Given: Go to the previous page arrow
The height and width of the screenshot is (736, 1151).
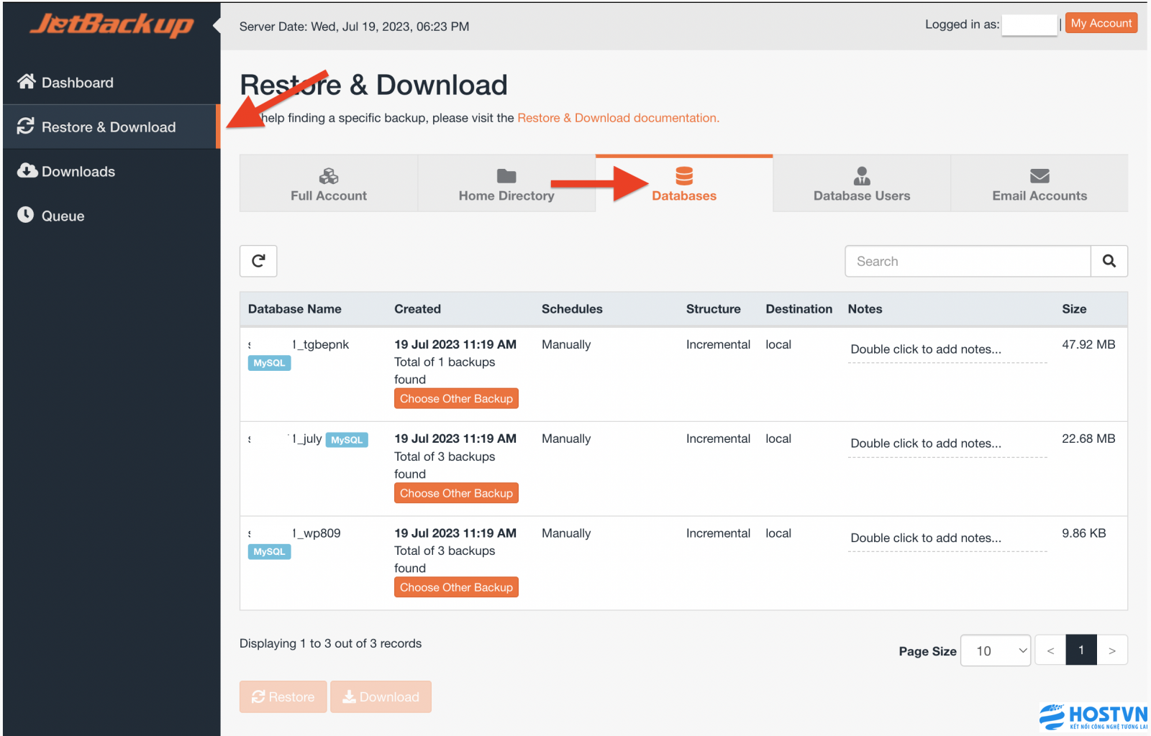Looking at the screenshot, I should coord(1050,650).
